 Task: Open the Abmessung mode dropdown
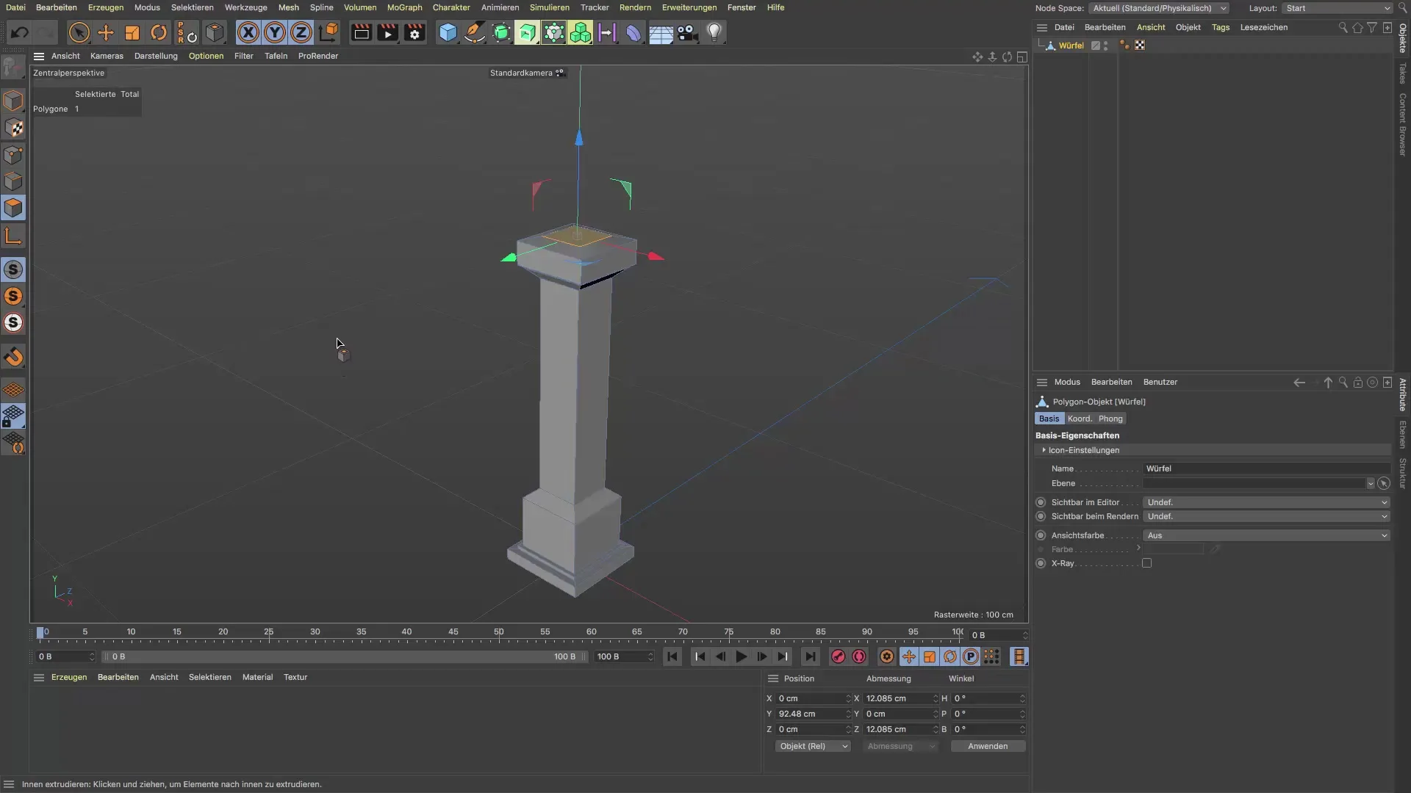pos(900,746)
